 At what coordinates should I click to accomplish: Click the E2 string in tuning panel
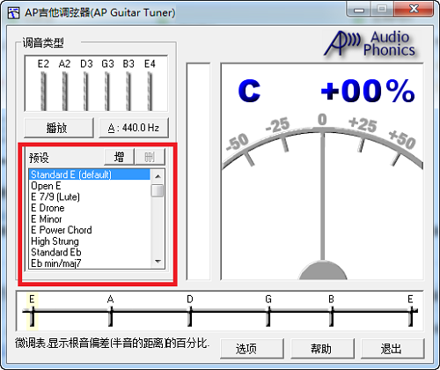coord(43,91)
